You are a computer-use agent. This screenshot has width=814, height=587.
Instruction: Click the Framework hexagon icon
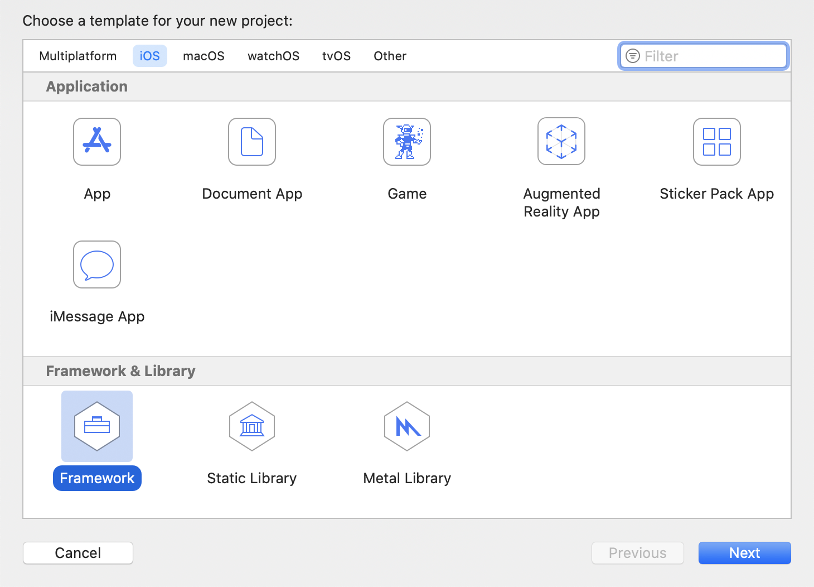(x=97, y=426)
